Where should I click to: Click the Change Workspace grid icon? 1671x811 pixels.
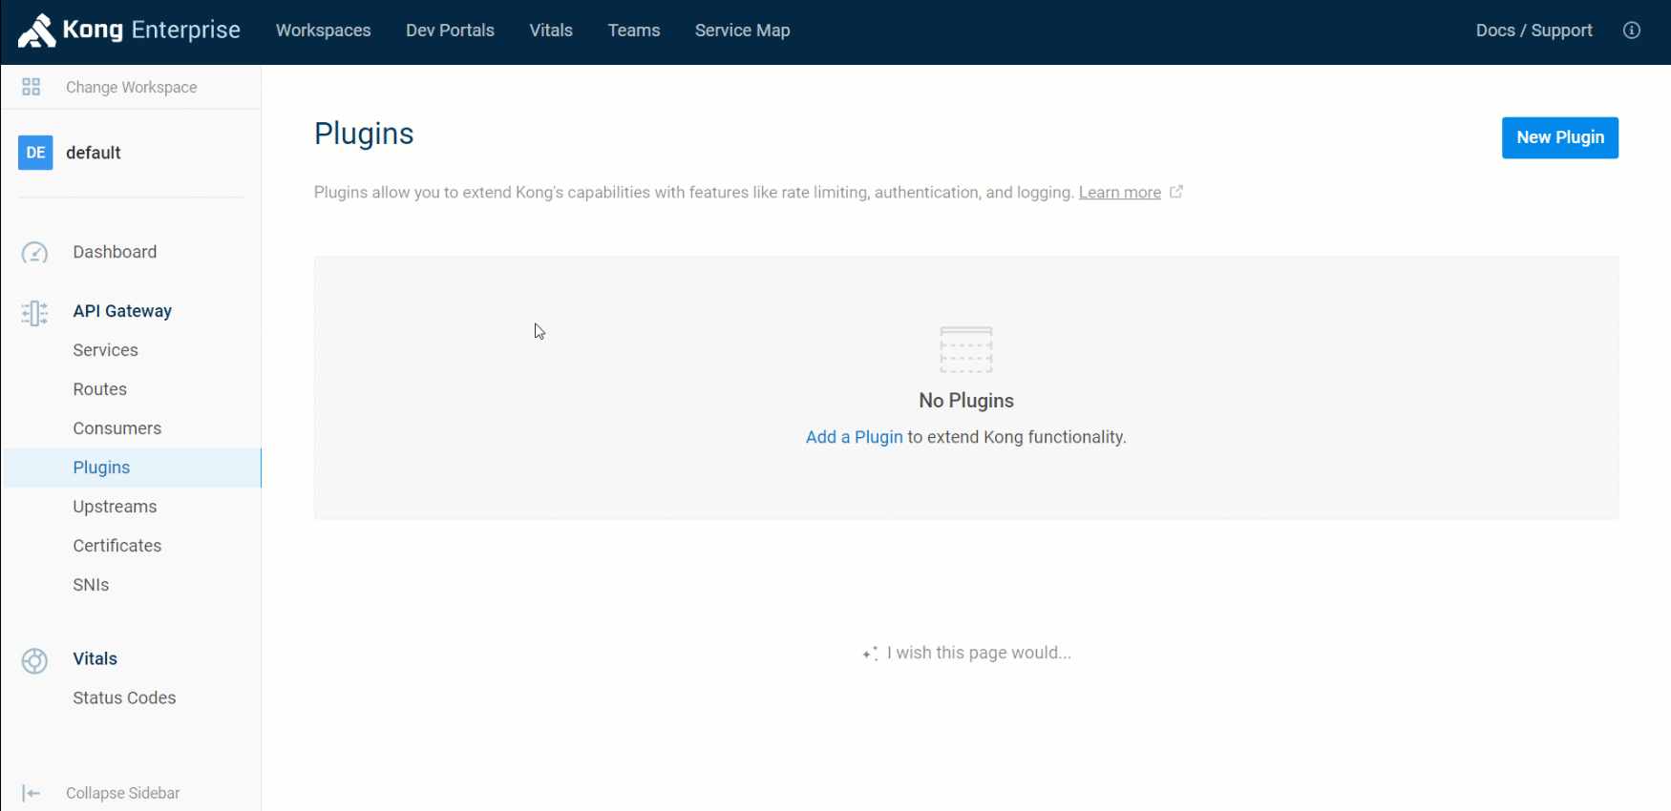click(32, 87)
